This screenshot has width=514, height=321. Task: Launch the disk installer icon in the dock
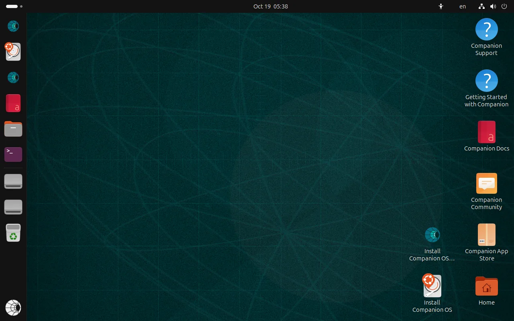pyautogui.click(x=13, y=52)
